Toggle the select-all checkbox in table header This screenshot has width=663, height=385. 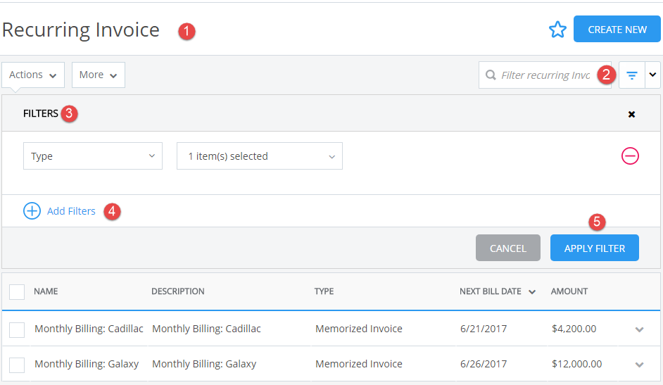point(17,291)
